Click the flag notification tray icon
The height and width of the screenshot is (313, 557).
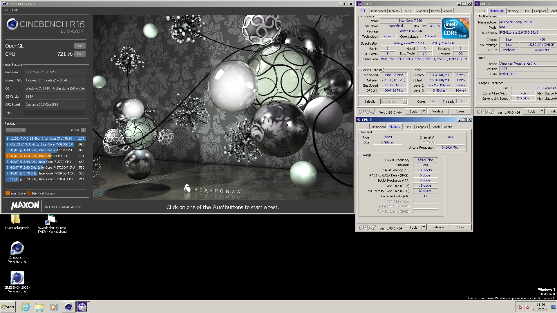point(527,307)
